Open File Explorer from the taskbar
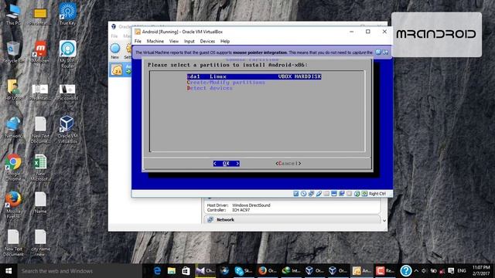Screen dimensions: 495x278 pyautogui.click(x=172, y=271)
